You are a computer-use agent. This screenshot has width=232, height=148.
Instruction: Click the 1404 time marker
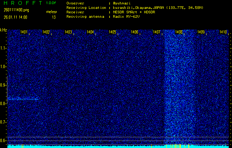coord(90,32)
